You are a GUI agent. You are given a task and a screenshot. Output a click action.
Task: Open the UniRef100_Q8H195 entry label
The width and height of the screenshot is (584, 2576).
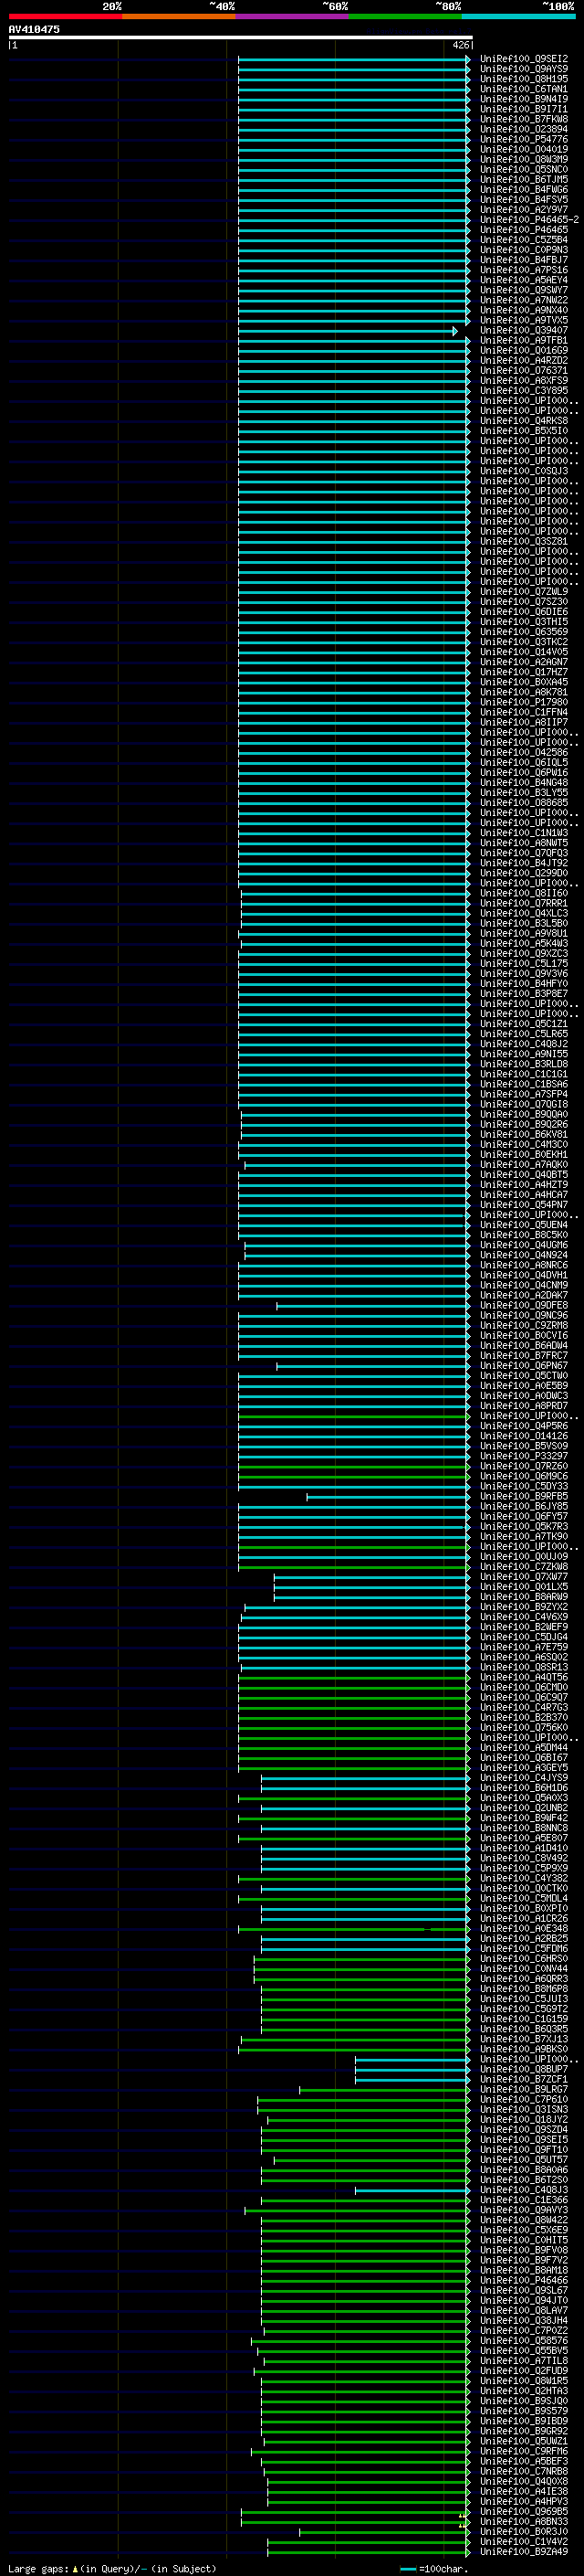pyautogui.click(x=524, y=79)
